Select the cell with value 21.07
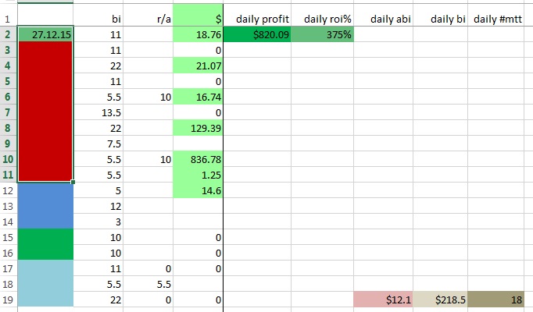 pyautogui.click(x=198, y=66)
